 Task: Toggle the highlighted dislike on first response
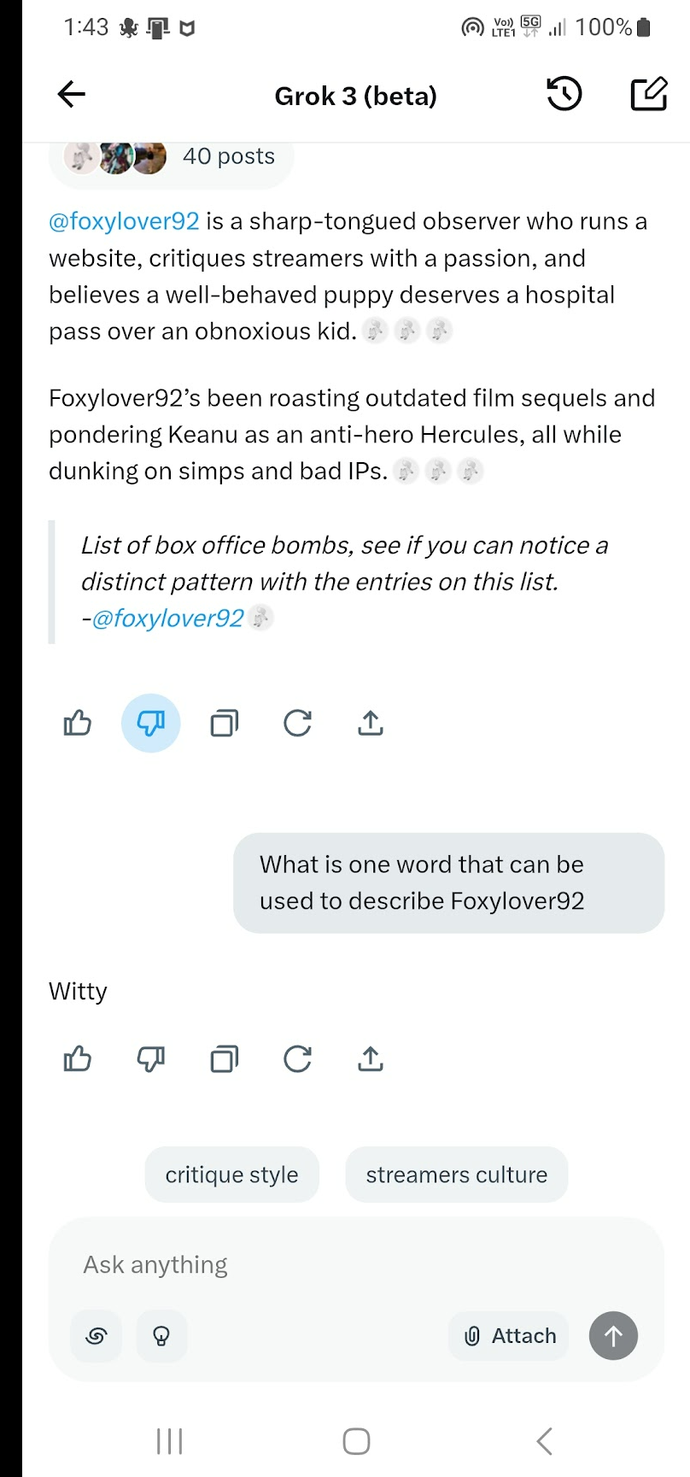tap(151, 724)
